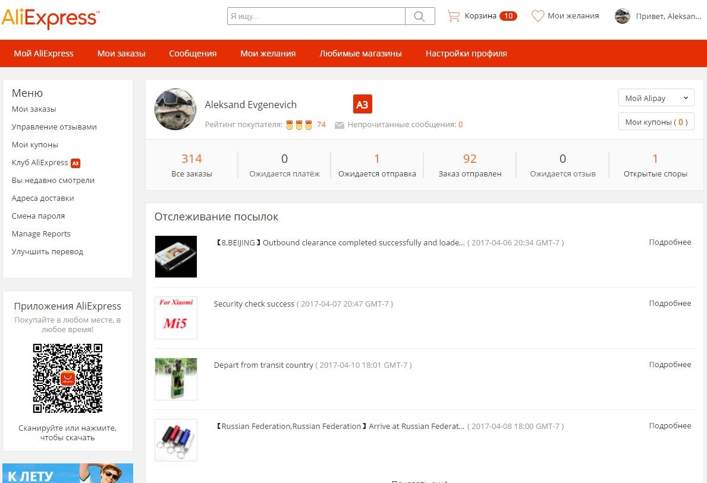Screen dimensions: 707x483
Task: Switch to Мои заказы in red navigation bar
Action: pos(121,53)
